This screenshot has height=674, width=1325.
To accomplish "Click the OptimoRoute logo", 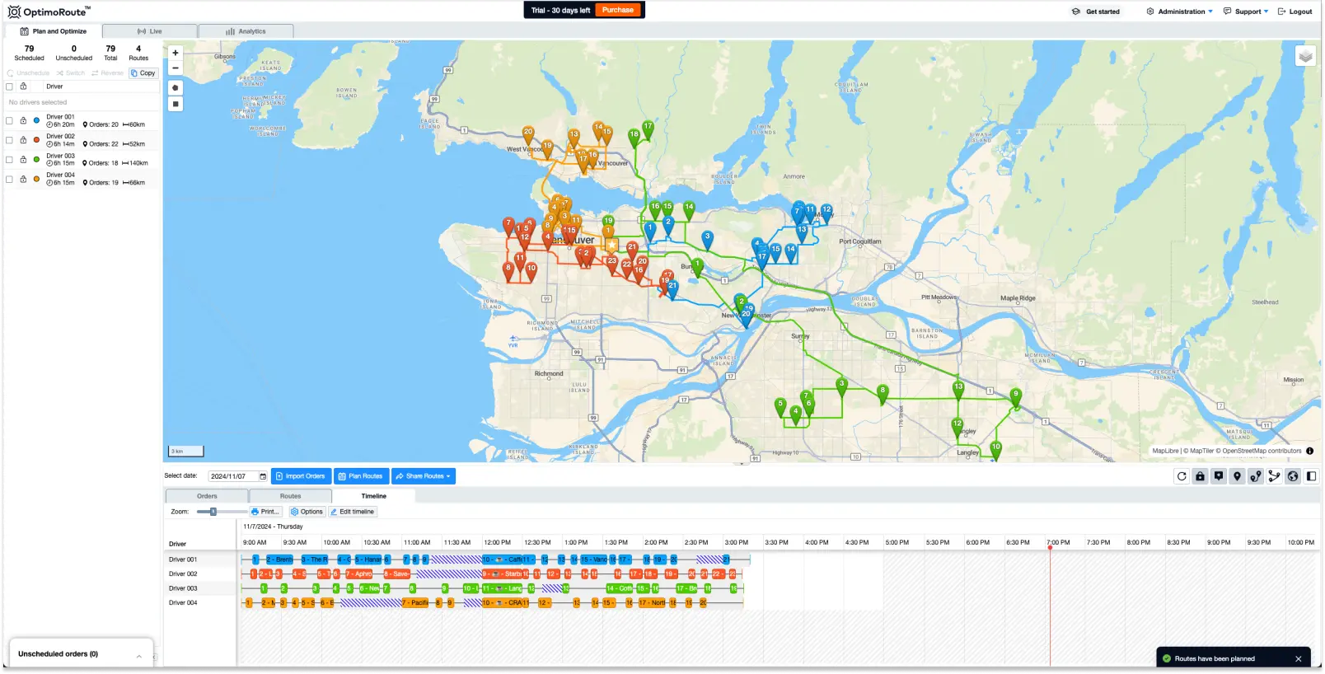I will coord(49,12).
